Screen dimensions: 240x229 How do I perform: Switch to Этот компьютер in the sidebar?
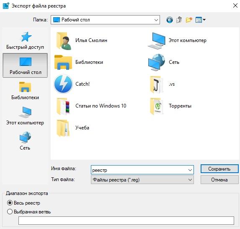[x=25, y=116]
